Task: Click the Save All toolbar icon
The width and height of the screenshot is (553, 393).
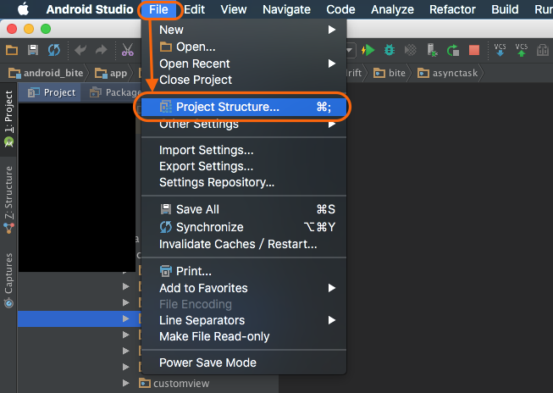Action: tap(33, 50)
